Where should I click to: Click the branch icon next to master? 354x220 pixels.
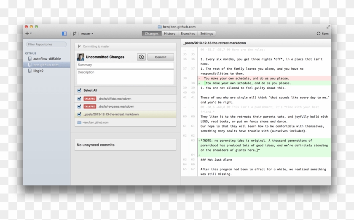75,34
